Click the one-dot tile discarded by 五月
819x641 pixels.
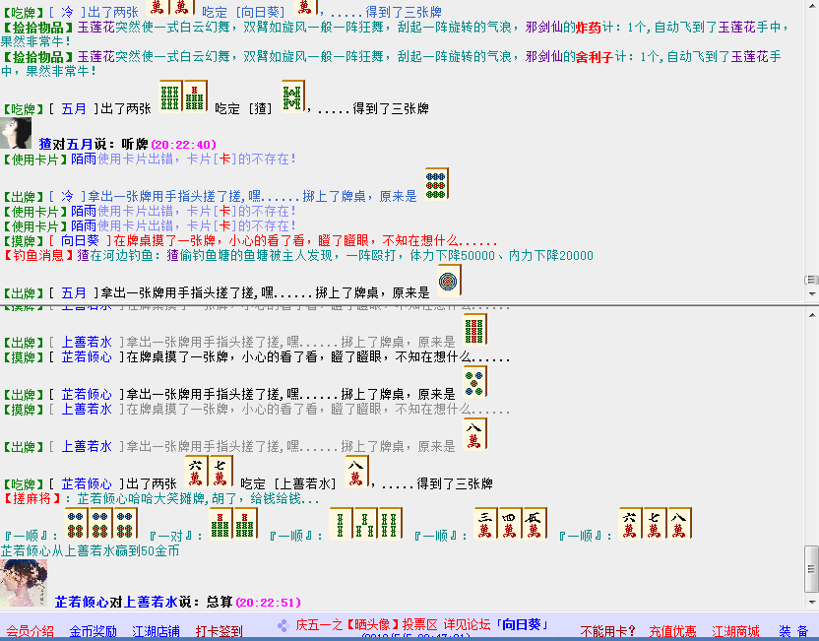(449, 281)
